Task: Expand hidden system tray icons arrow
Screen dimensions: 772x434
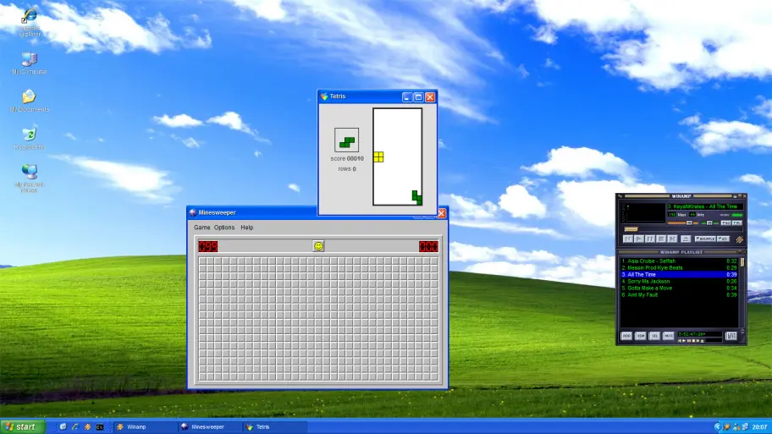Action: pos(718,427)
